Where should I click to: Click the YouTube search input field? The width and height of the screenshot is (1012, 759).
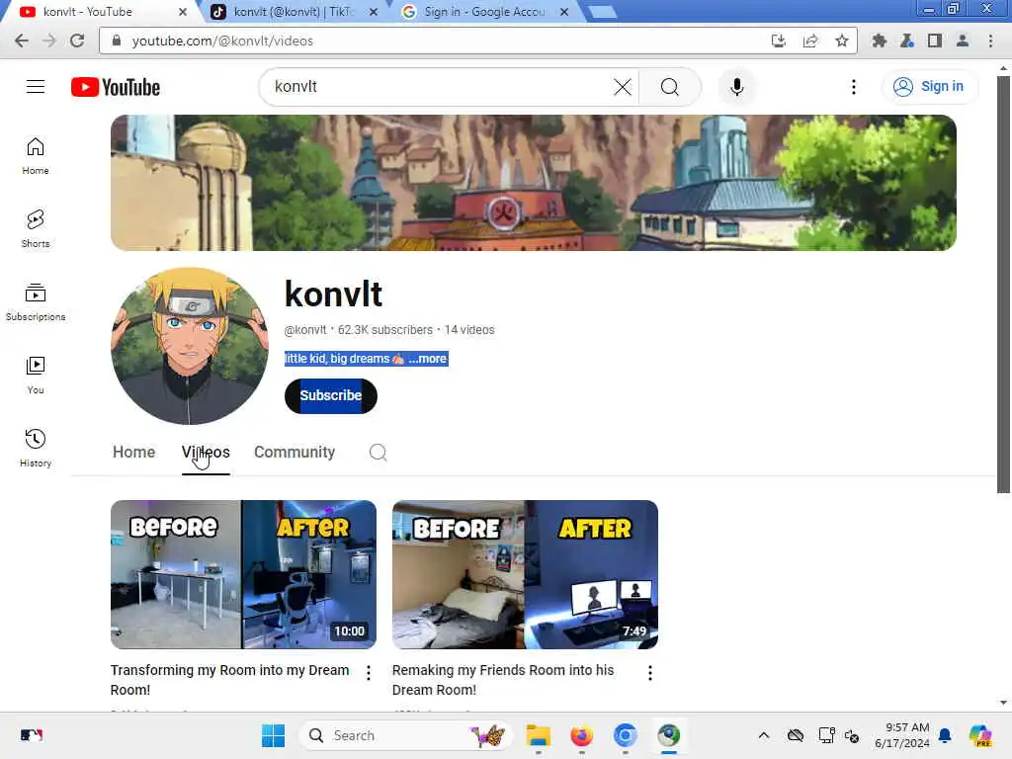coord(442,87)
